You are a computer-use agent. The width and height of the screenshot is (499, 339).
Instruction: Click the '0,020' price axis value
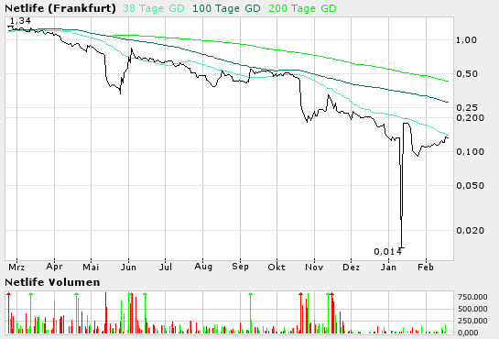(x=470, y=231)
